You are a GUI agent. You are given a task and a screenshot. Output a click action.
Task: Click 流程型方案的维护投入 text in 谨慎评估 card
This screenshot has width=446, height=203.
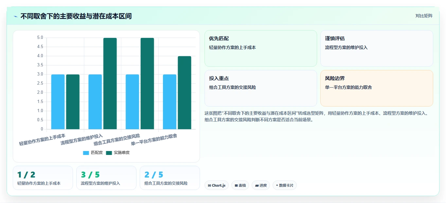click(346, 47)
